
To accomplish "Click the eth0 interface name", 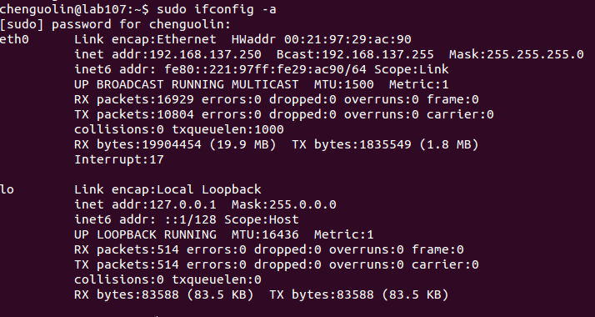I will [x=14, y=39].
